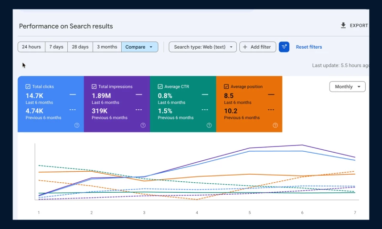382x229 pixels.
Task: Click help icon on Average CTR card
Action: tap(209, 125)
